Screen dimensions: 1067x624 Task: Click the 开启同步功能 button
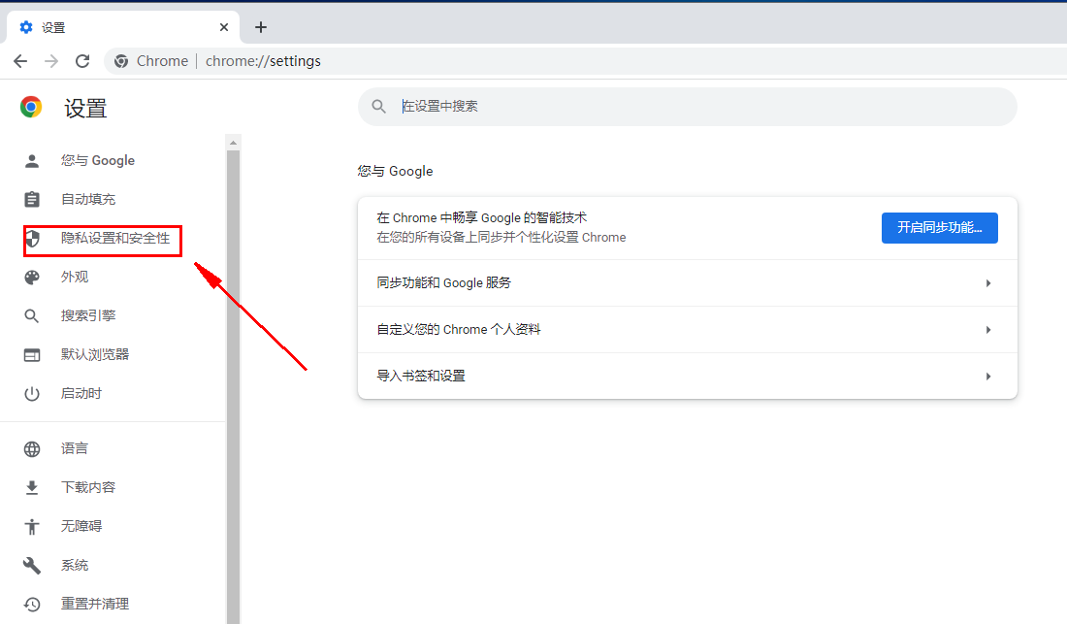(939, 227)
